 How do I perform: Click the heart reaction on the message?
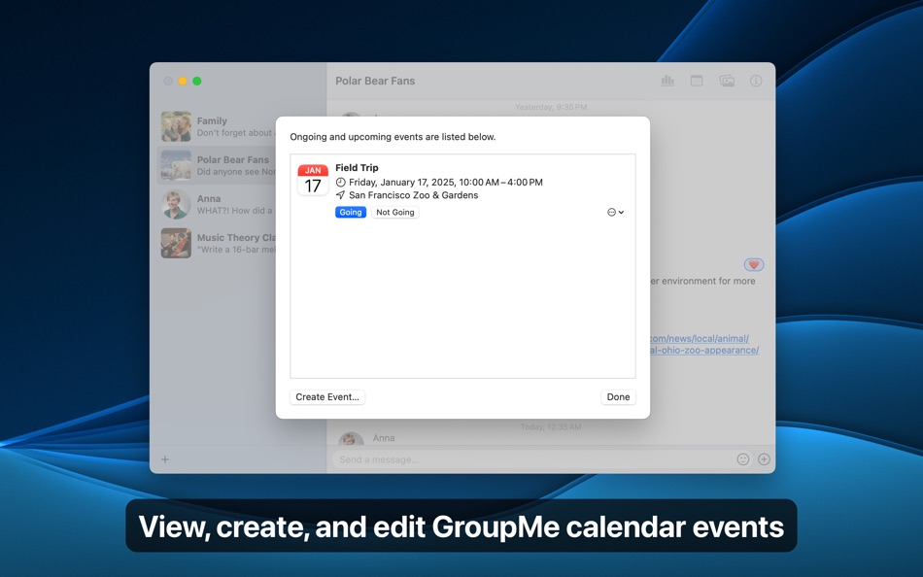coord(754,265)
